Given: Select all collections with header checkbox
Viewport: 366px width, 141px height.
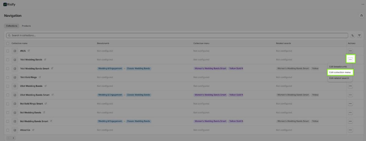Looking at the screenshot, I should point(8,43).
